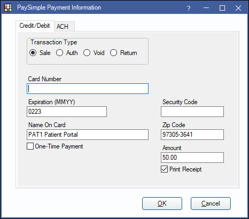Minimize the PaySimple Payment Information window

click(x=206, y=8)
